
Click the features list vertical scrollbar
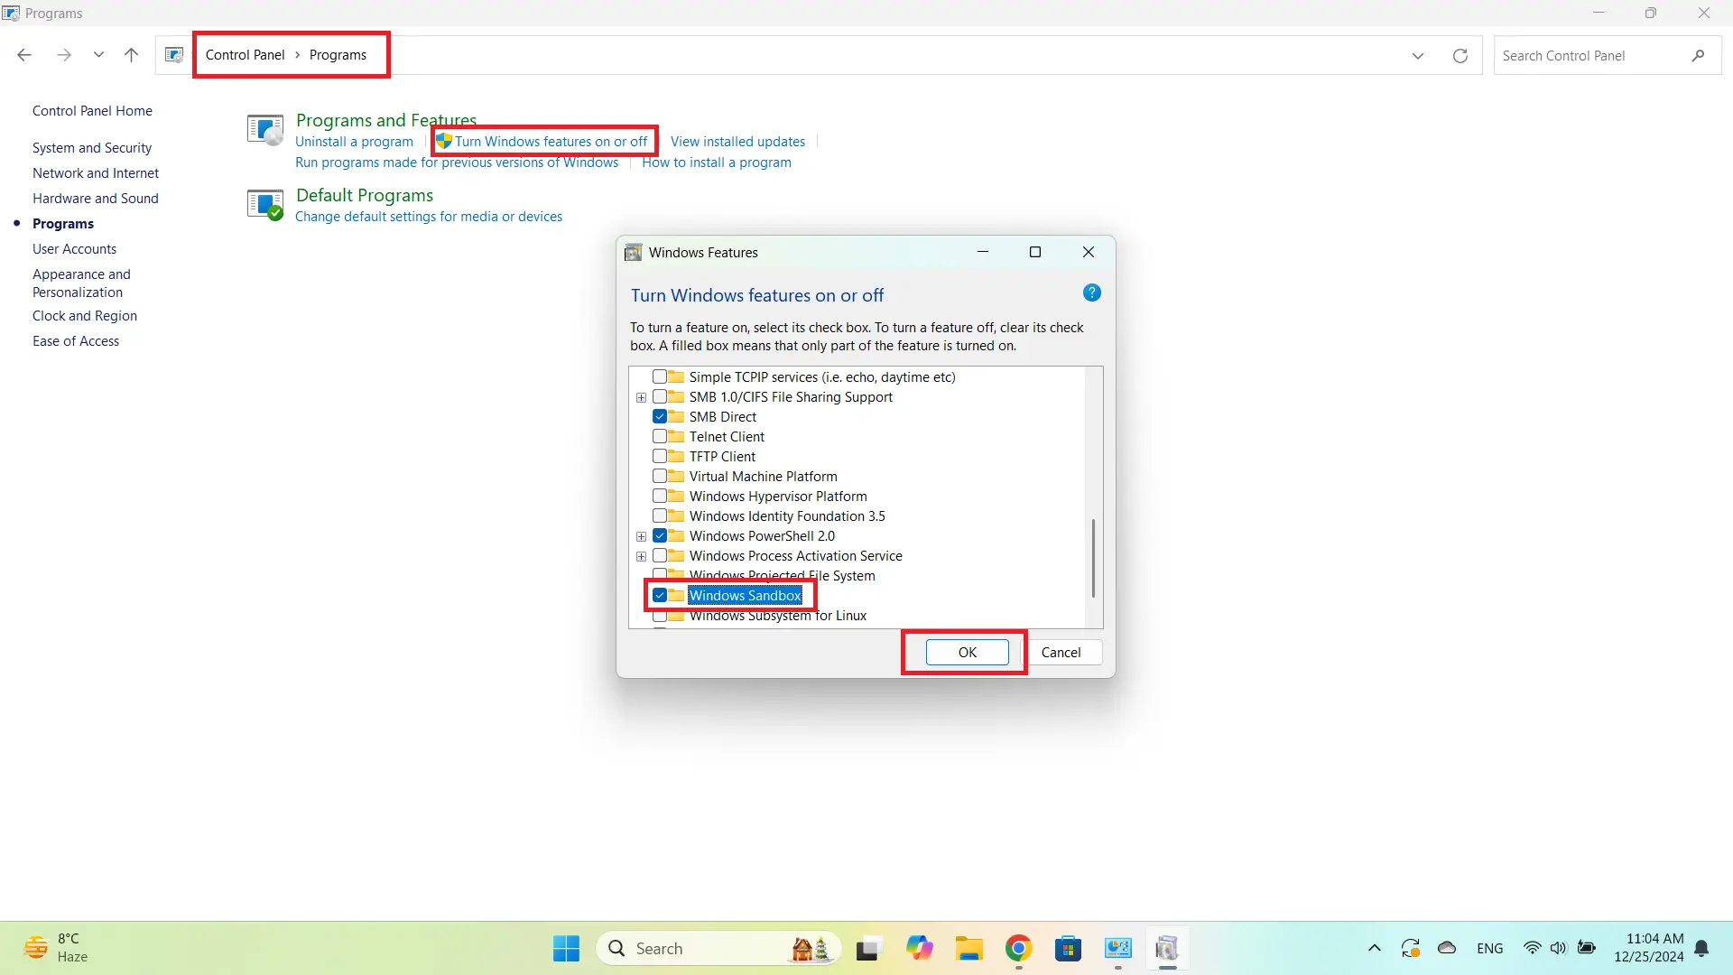1093,557
